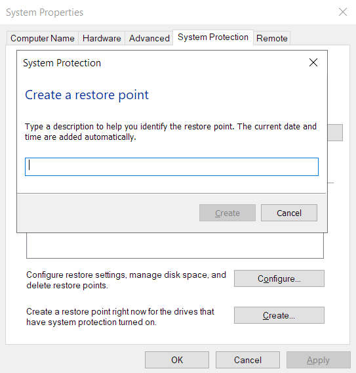Click the protection settings list box
The height and width of the screenshot is (373, 356).
175,246
